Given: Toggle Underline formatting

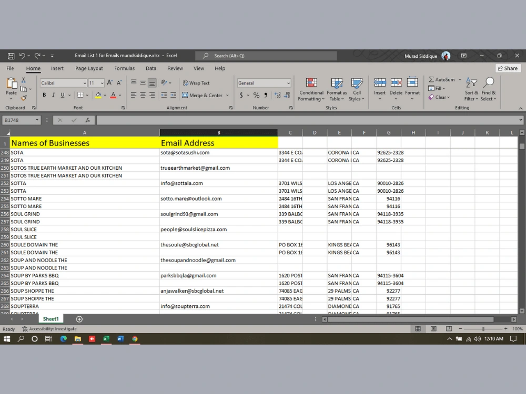Looking at the screenshot, I should (63, 95).
